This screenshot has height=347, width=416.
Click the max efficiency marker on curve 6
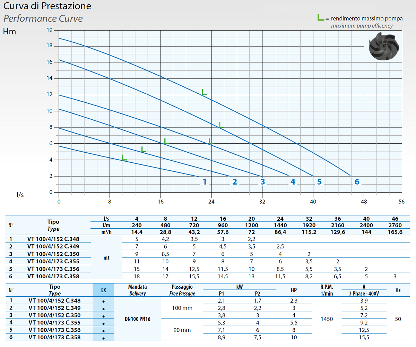pos(204,92)
